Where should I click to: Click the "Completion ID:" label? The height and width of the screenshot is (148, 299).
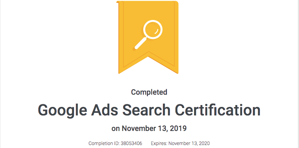[104, 143]
